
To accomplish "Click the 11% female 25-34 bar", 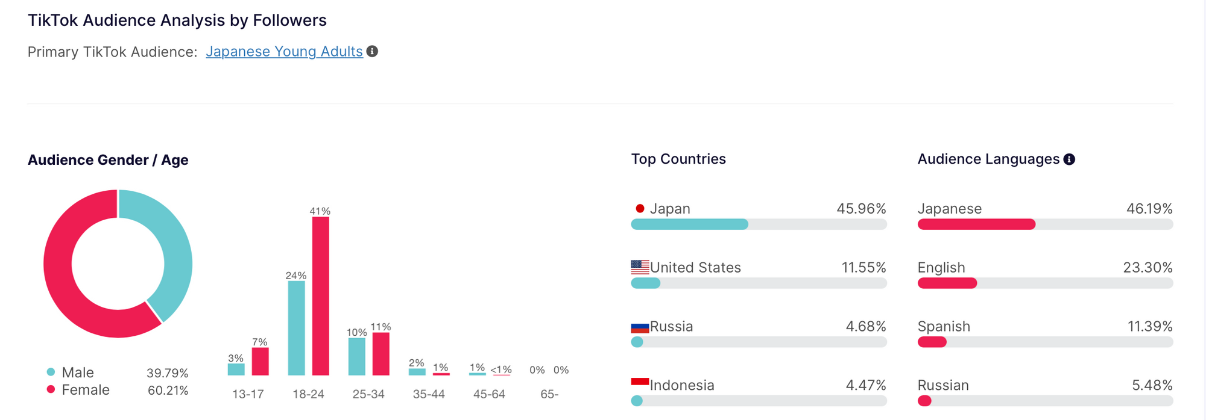I will [x=380, y=354].
